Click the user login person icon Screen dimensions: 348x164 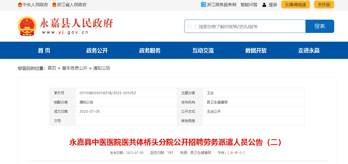264,5
